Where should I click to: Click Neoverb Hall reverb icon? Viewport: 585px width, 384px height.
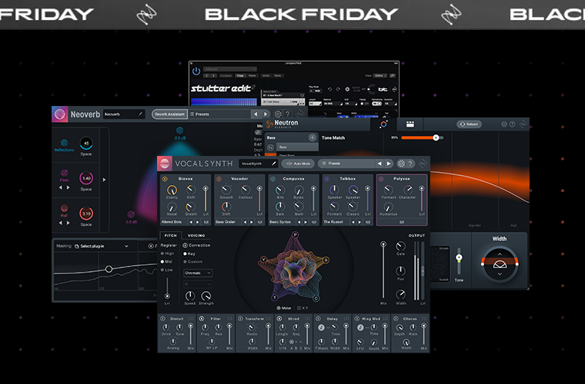[64, 208]
